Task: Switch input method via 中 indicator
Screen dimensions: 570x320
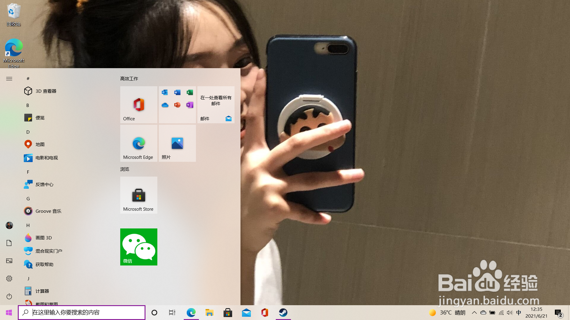Action: 518,313
